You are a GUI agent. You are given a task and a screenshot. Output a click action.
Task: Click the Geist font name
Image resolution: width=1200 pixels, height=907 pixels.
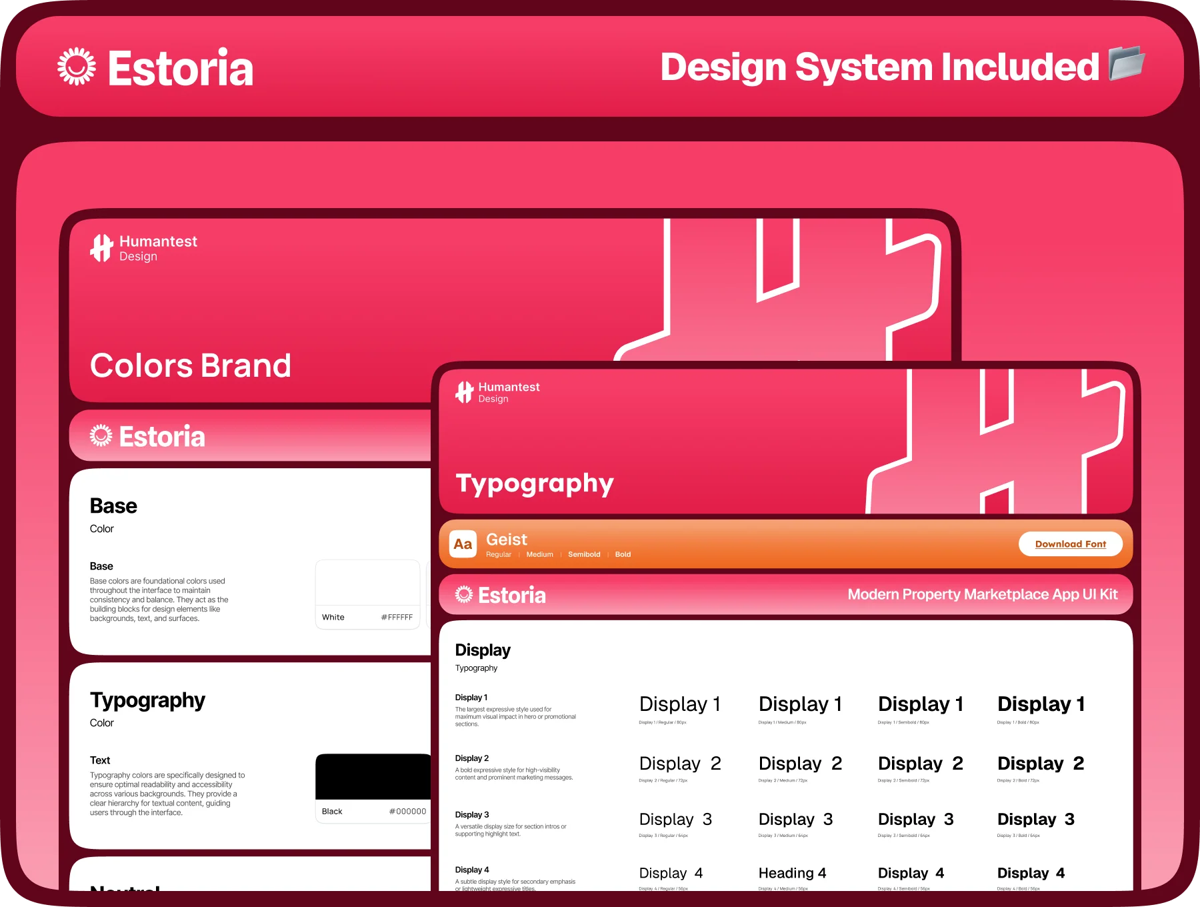pos(506,540)
